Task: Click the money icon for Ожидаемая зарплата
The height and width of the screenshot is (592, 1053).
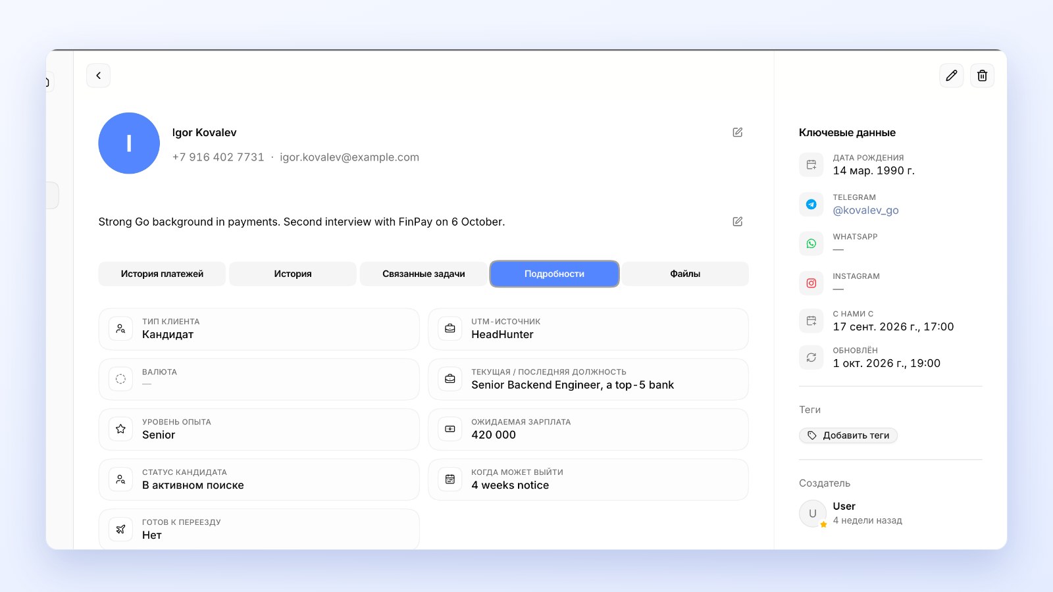Action: click(450, 429)
